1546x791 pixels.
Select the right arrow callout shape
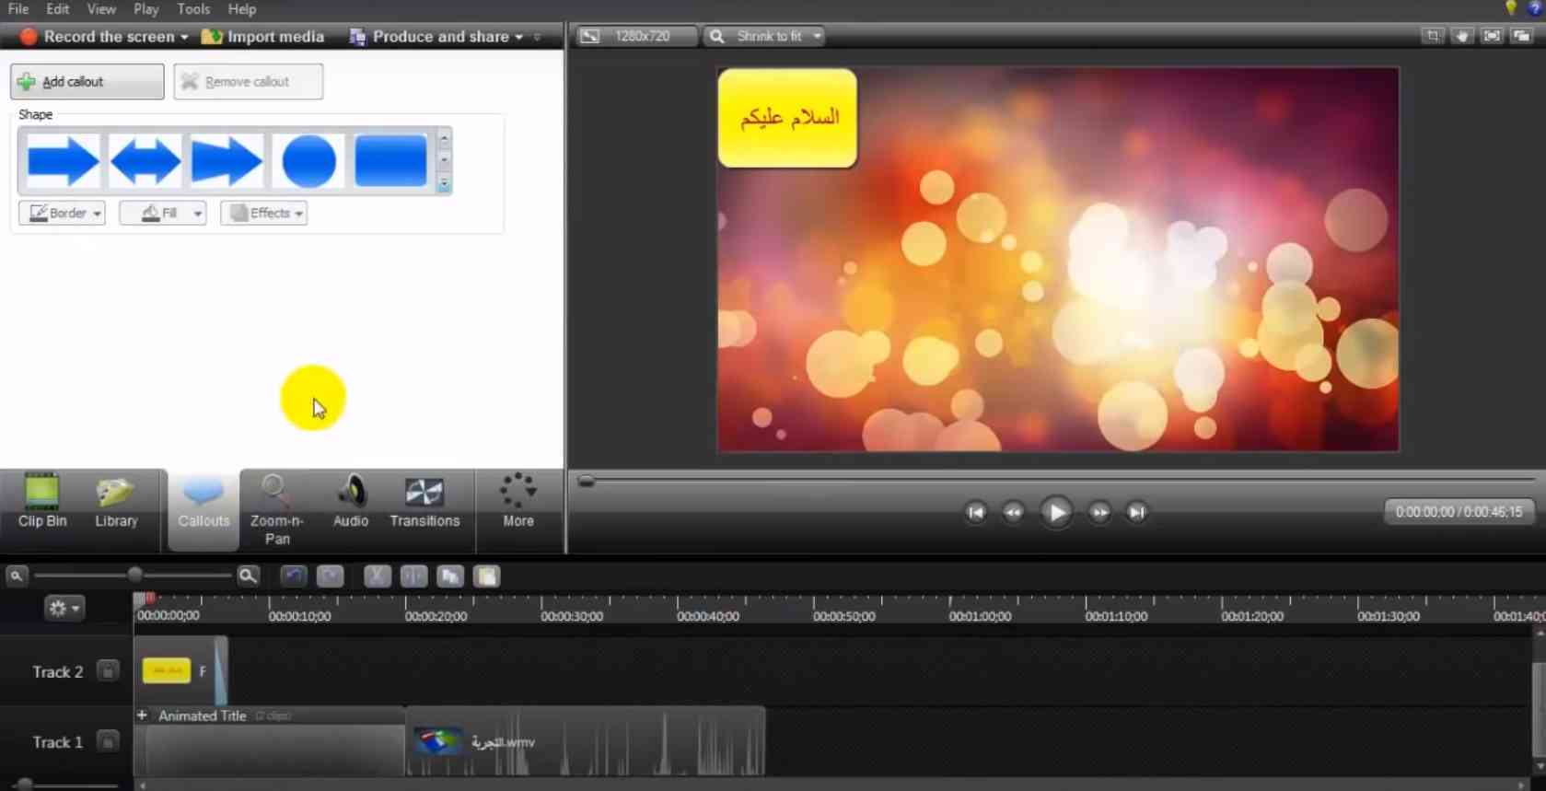[x=63, y=161]
